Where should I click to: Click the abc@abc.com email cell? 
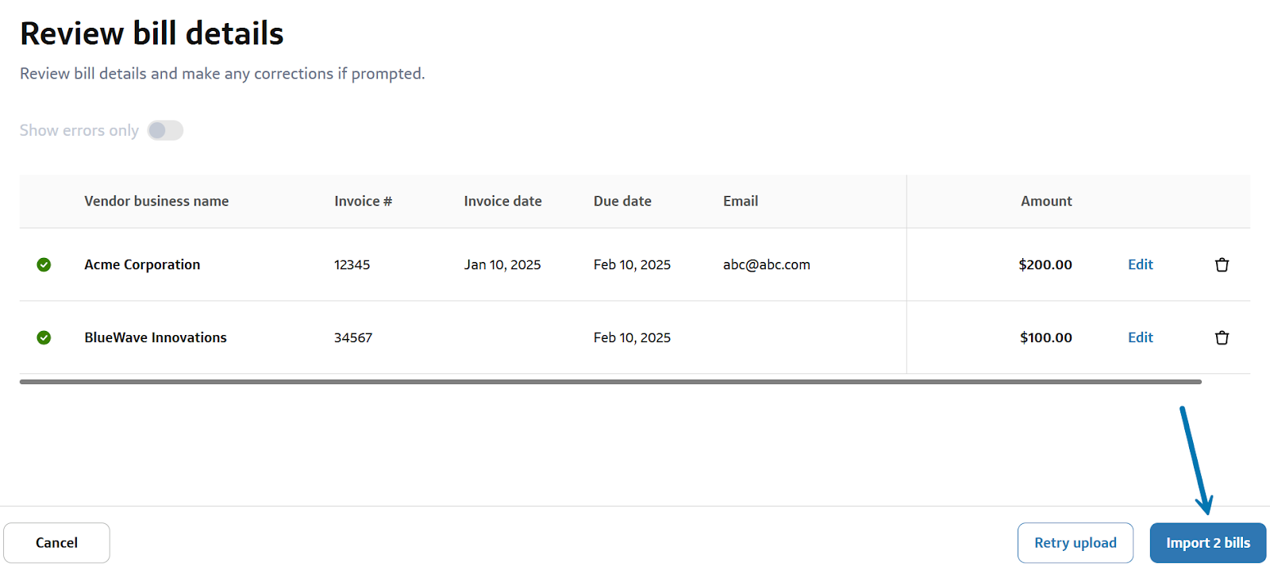point(766,264)
